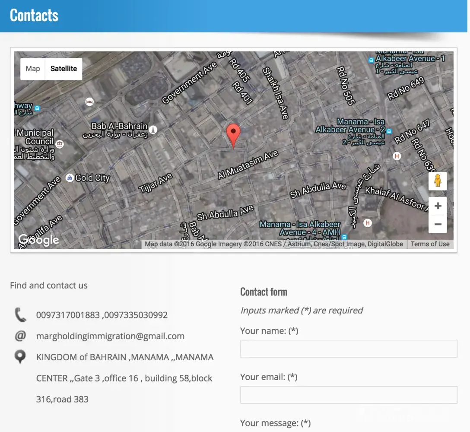This screenshot has height=432, width=470.
Task: Switch to Map view
Action: (x=33, y=69)
